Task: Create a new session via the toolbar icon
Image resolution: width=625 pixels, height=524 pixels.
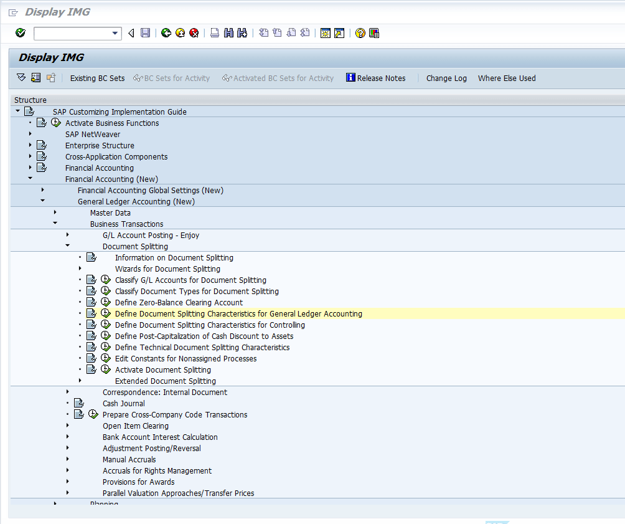Action: 326,32
